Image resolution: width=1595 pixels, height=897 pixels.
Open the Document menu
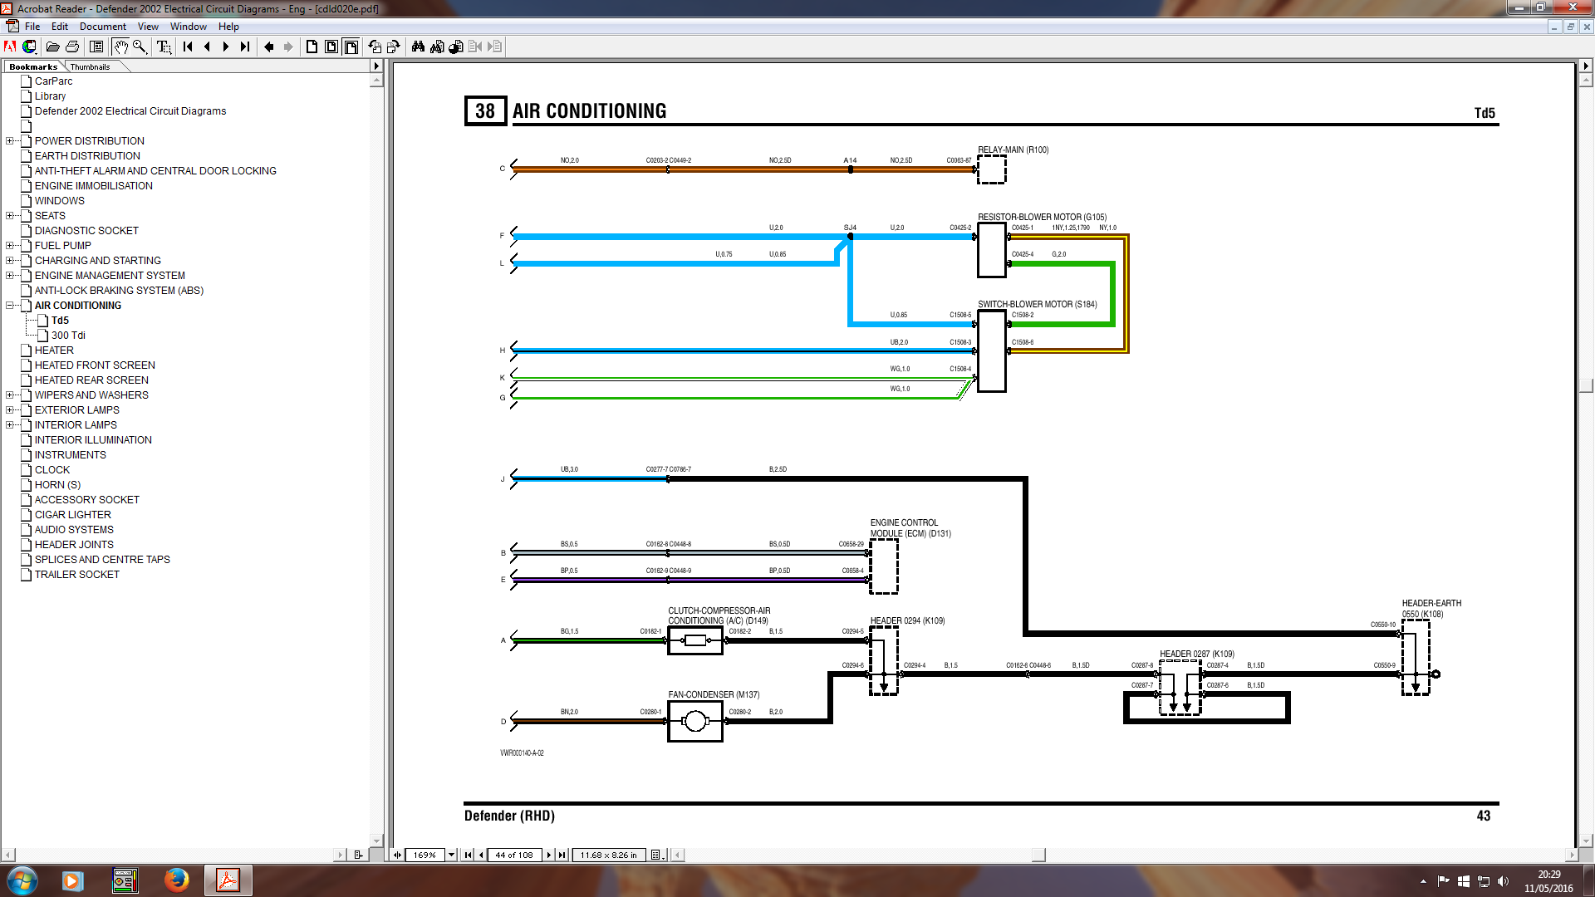pyautogui.click(x=103, y=27)
